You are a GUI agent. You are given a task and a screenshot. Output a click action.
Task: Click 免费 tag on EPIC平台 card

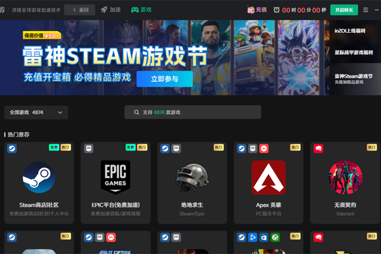[x=130, y=147]
